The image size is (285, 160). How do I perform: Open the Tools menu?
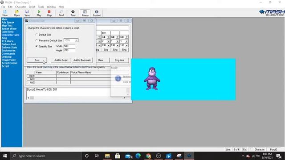(41, 7)
